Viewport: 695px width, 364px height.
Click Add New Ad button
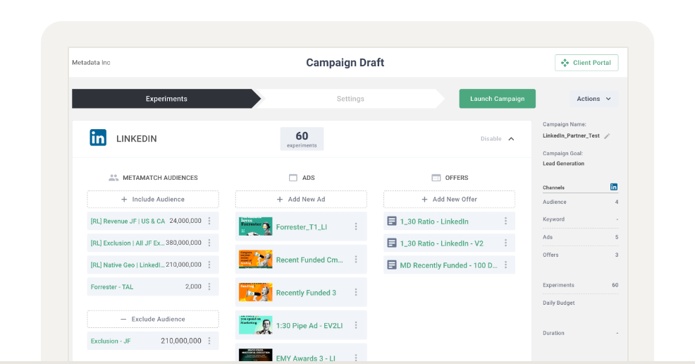pos(301,200)
